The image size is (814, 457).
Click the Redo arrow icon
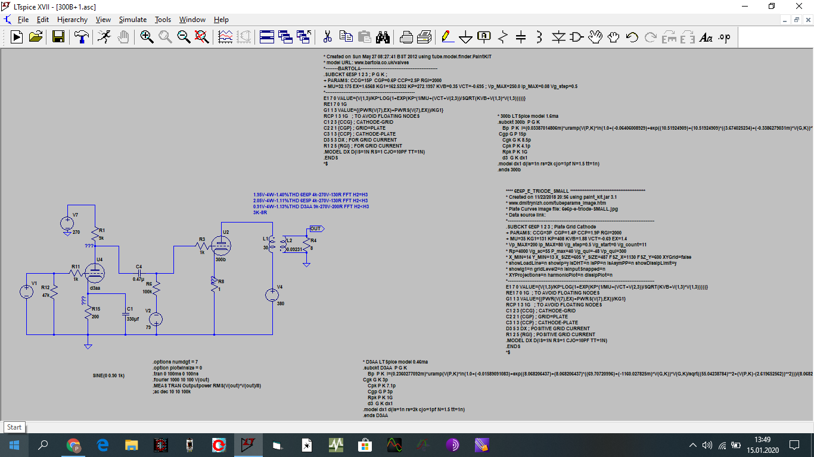point(650,37)
